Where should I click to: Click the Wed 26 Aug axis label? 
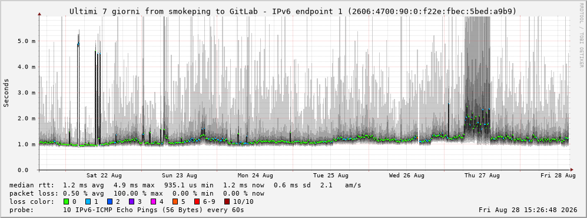tap(406, 176)
